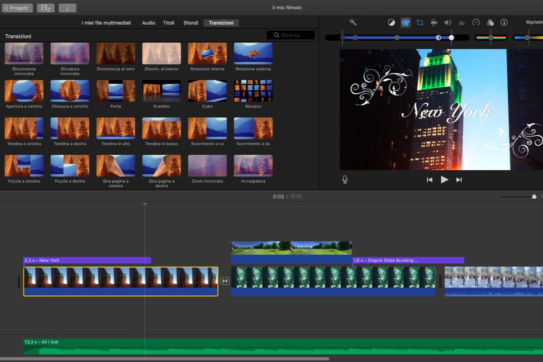543x362 pixels.
Task: Toggle the clip filter effects icon
Action: point(491,22)
